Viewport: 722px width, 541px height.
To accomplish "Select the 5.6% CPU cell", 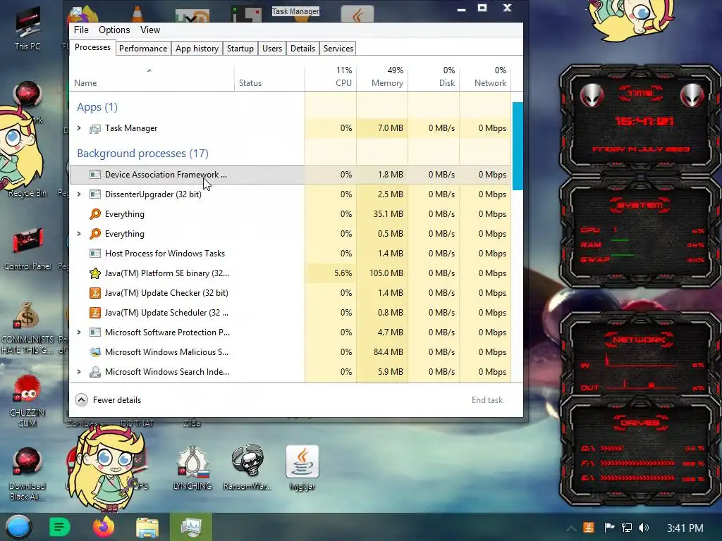I will click(331, 273).
